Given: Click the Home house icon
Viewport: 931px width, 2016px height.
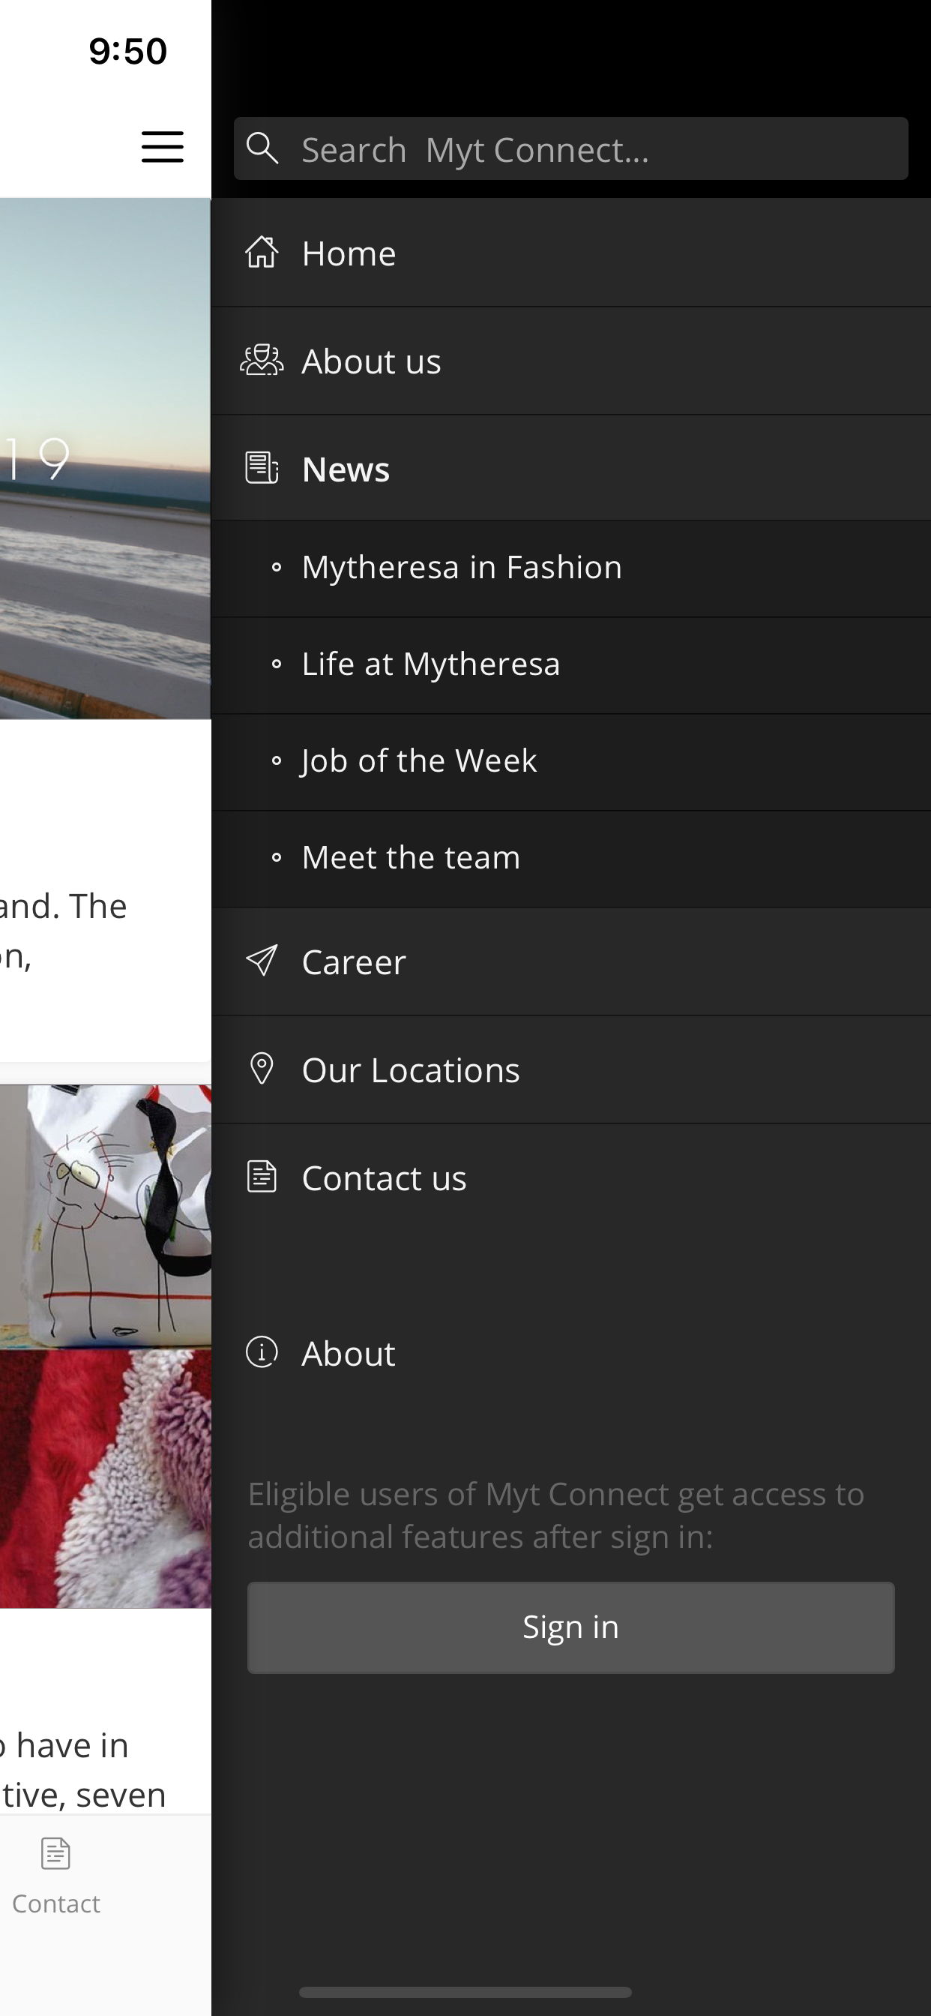Looking at the screenshot, I should coord(262,253).
